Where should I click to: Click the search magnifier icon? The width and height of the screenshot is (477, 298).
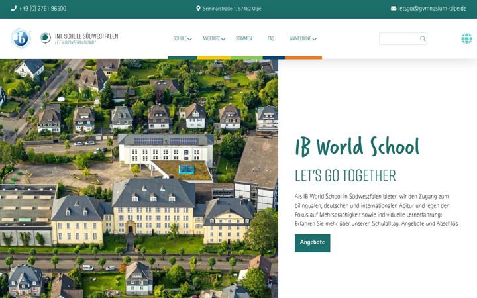pos(423,38)
